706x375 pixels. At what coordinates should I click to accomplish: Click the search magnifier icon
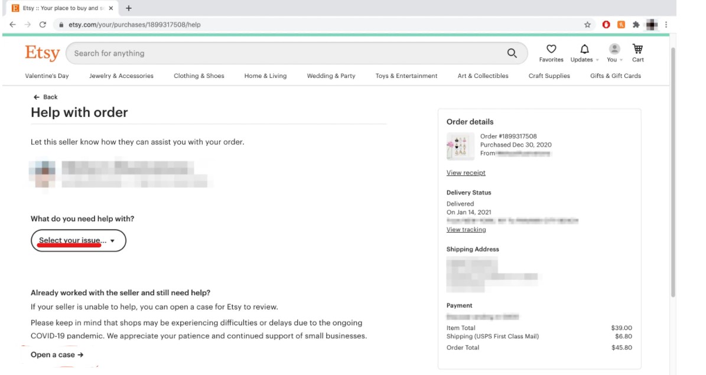click(512, 53)
